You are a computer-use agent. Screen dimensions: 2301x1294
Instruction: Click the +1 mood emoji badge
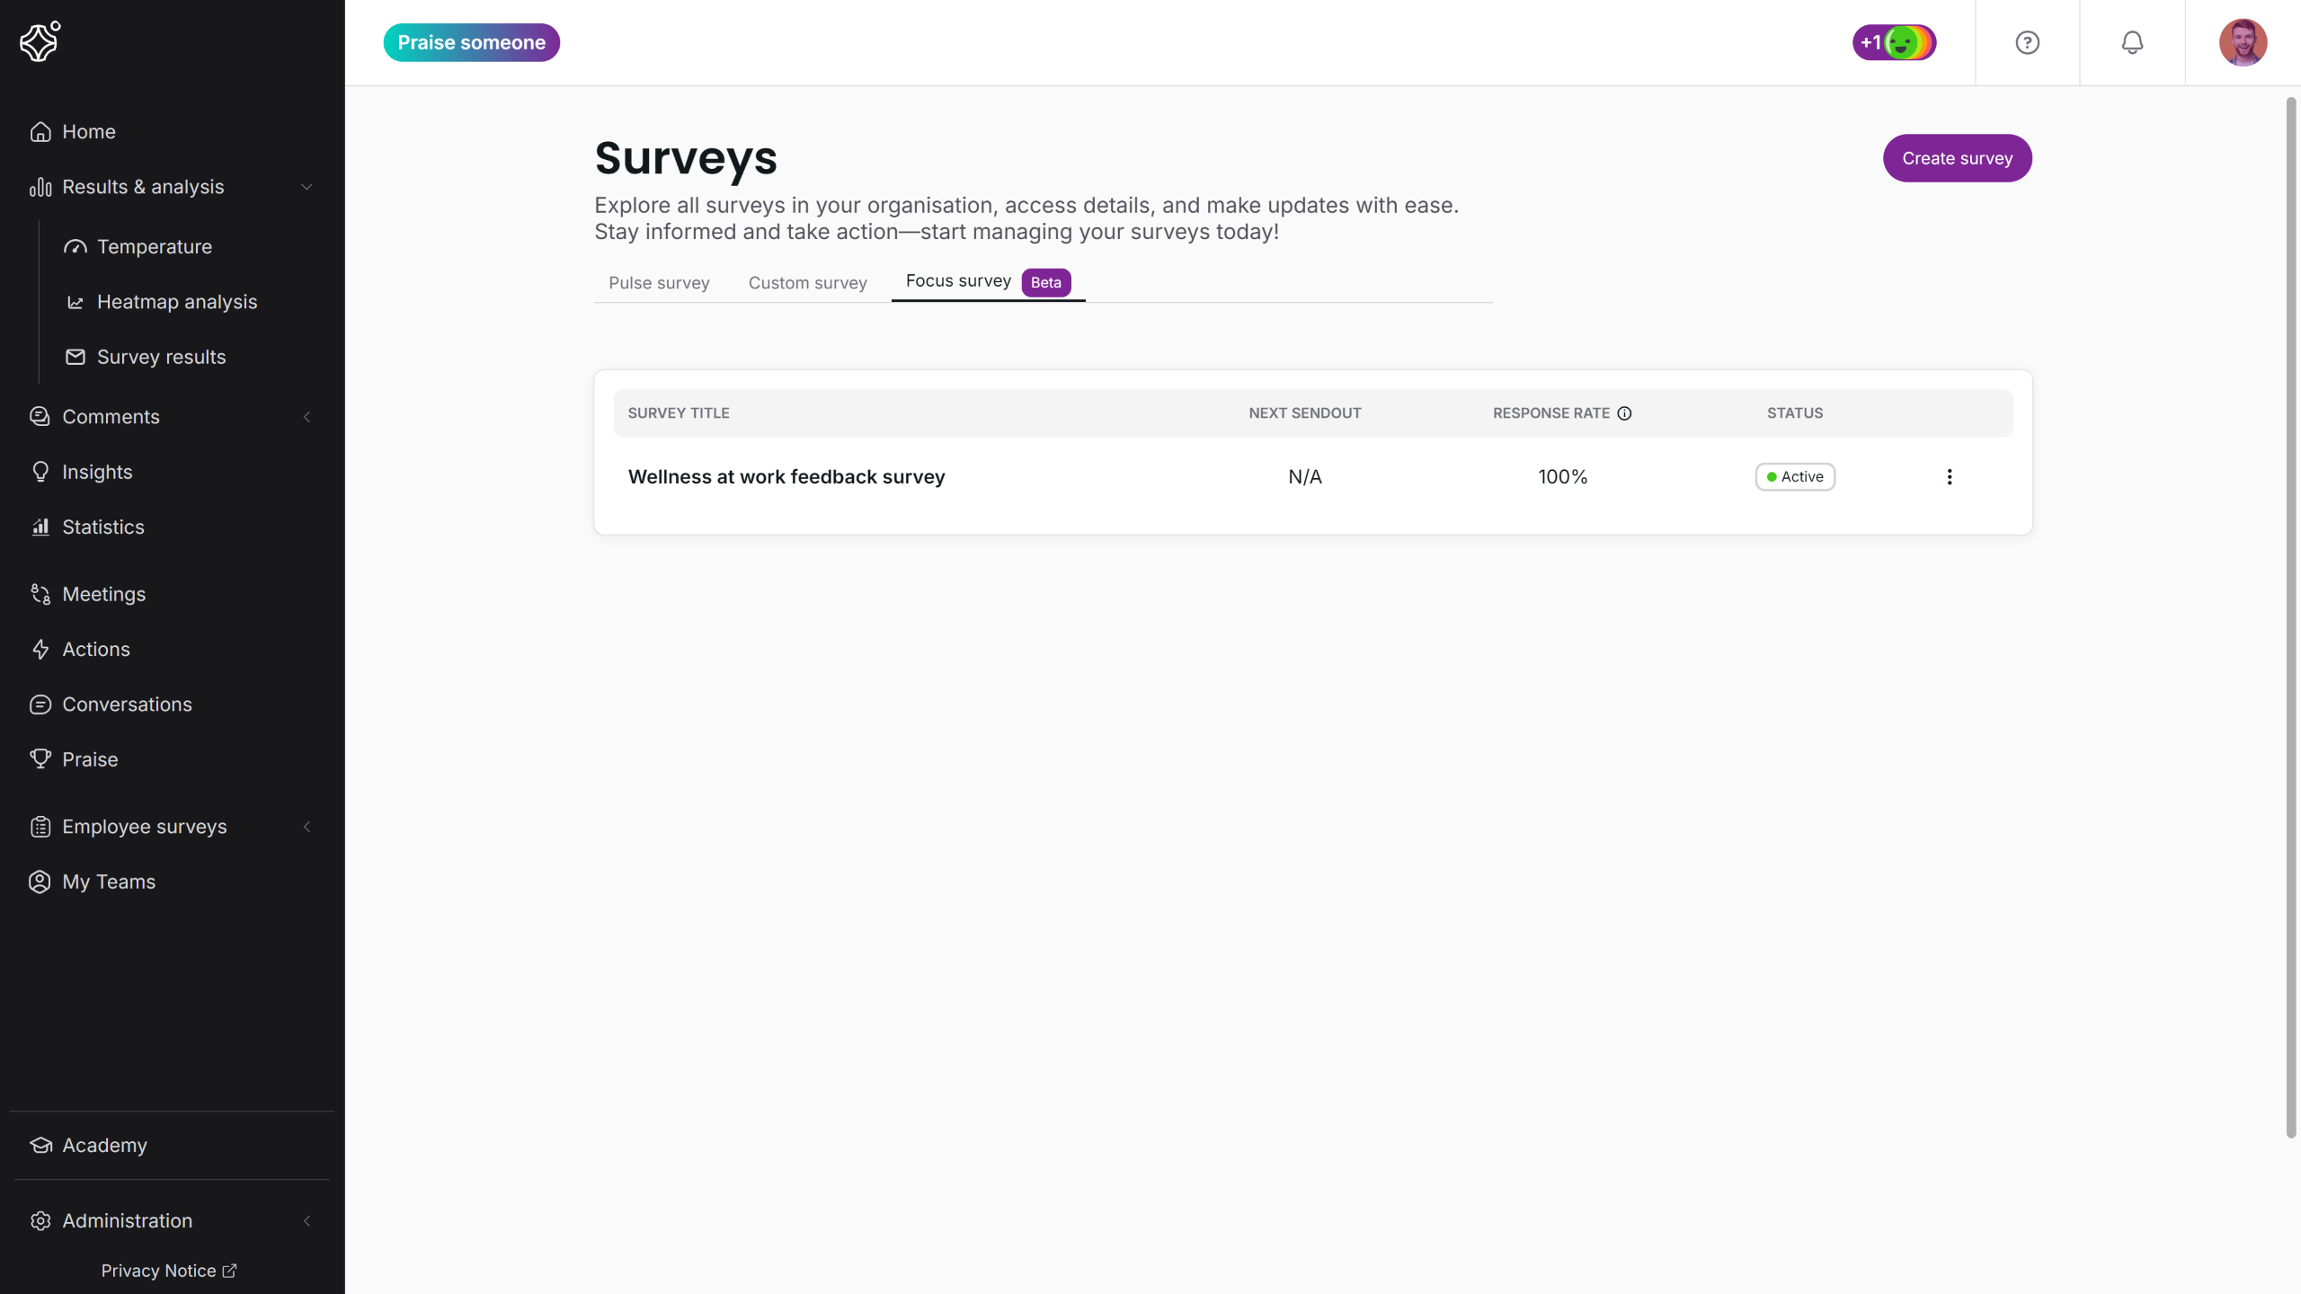pos(1894,42)
